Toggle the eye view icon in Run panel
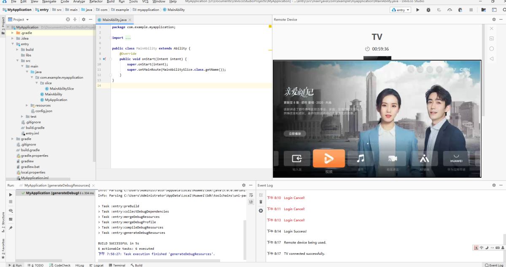The height and width of the screenshot is (267, 506). [11, 211]
